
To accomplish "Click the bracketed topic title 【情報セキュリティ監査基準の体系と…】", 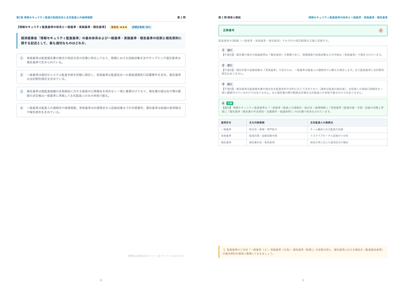I will pyautogui.click(x=62, y=27).
